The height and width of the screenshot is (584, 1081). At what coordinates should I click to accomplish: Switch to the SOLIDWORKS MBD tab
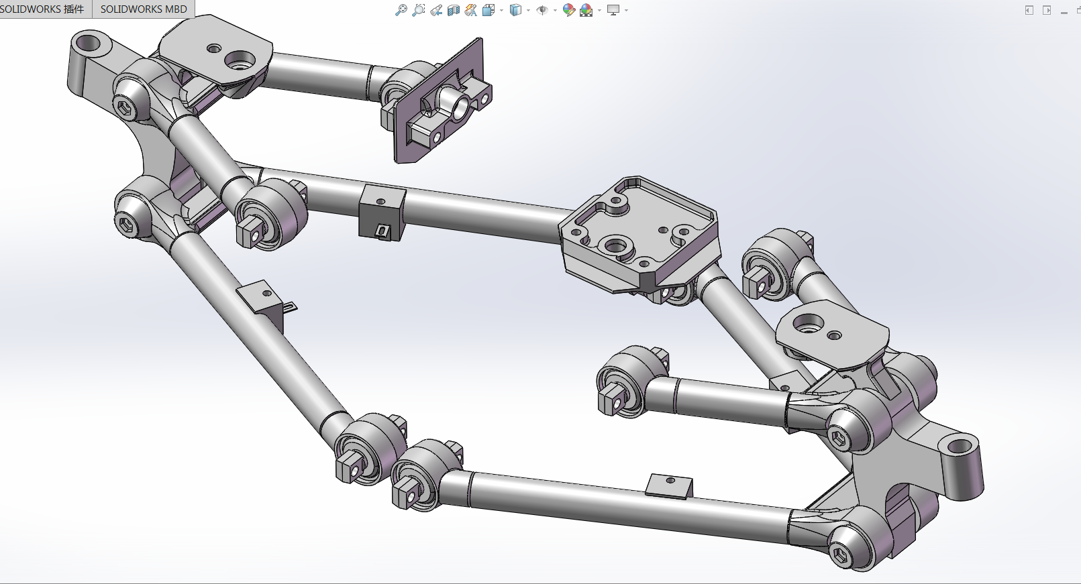click(x=144, y=9)
